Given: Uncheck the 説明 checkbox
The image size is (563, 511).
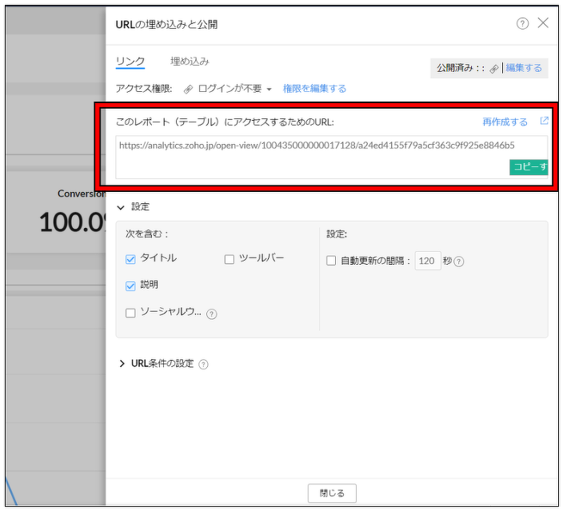Looking at the screenshot, I should (x=131, y=285).
